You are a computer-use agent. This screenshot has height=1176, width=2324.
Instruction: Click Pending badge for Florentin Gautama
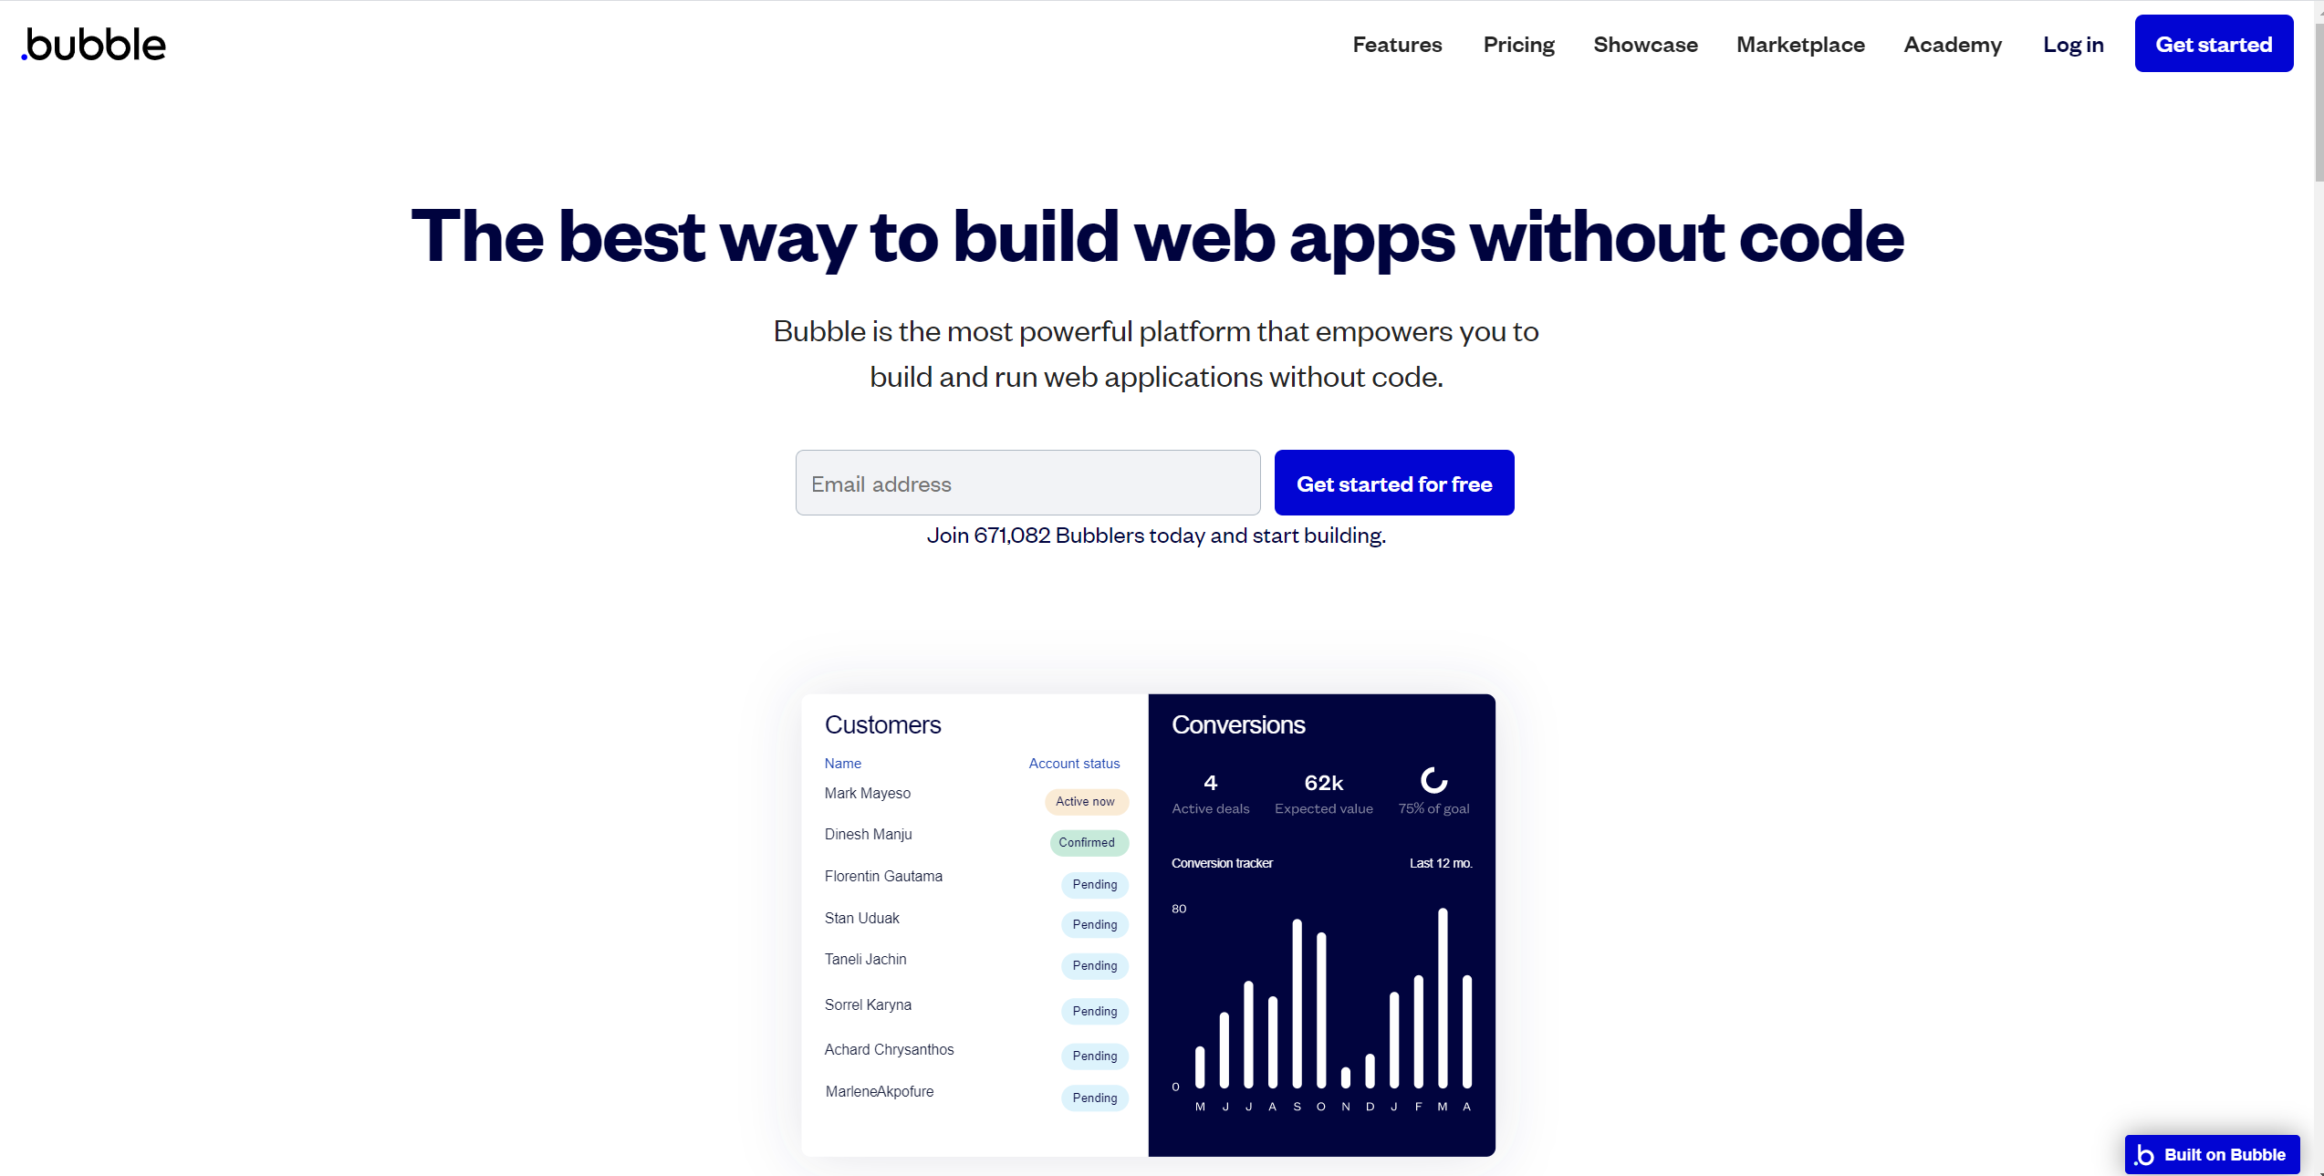click(x=1094, y=884)
